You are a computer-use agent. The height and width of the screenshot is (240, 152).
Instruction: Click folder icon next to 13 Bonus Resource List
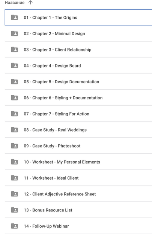(x=14, y=210)
